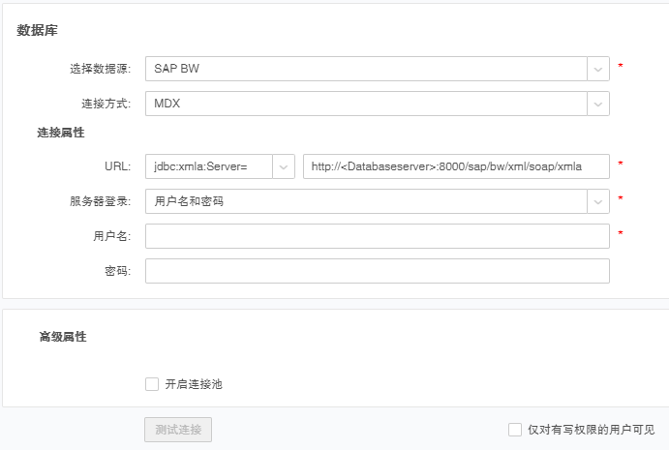This screenshot has width=669, height=450.
Task: Click the chevron arrow of 服务器登录 combo
Action: point(598,201)
